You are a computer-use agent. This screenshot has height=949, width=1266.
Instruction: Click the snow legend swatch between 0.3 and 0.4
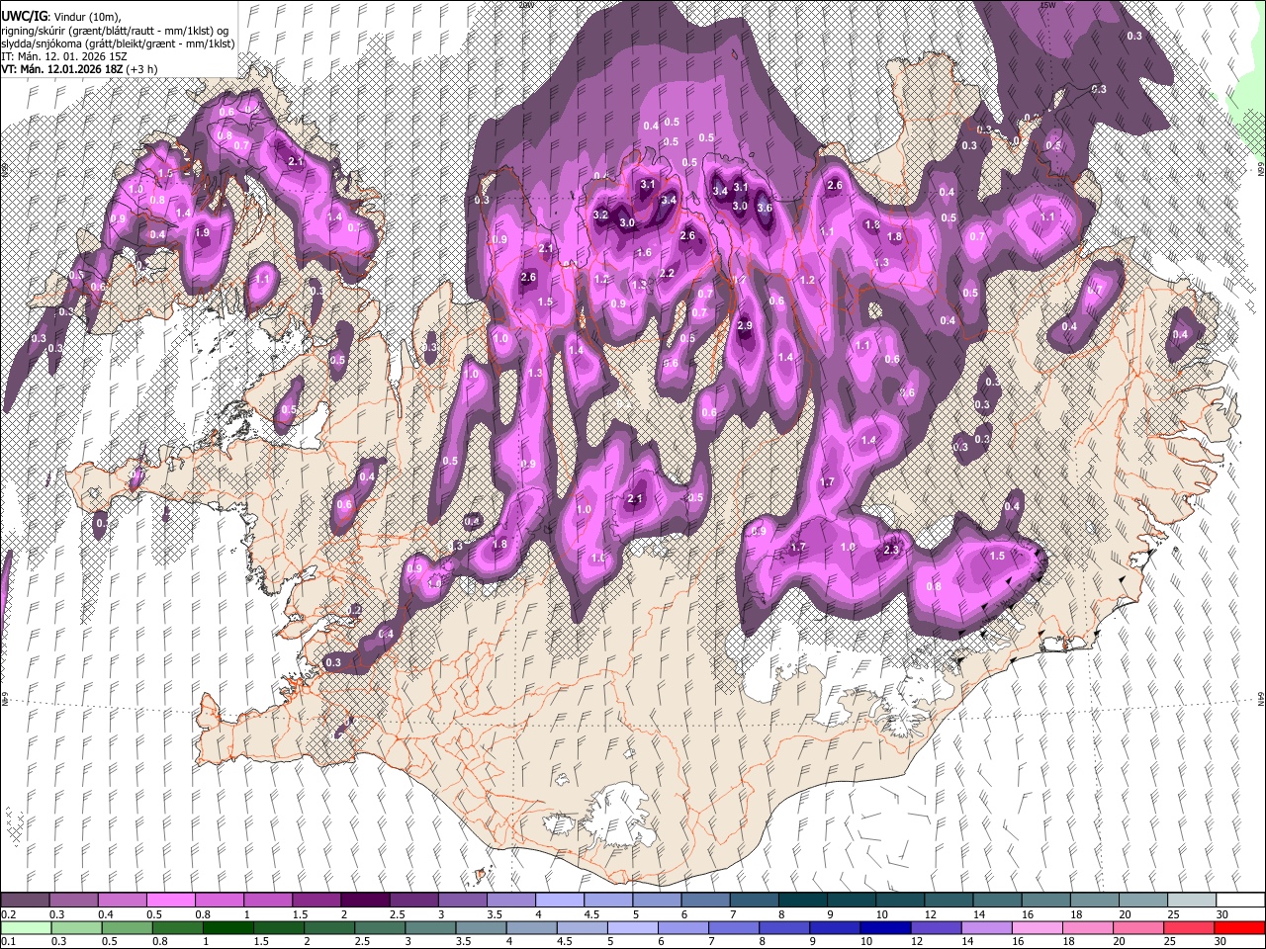tap(73, 900)
